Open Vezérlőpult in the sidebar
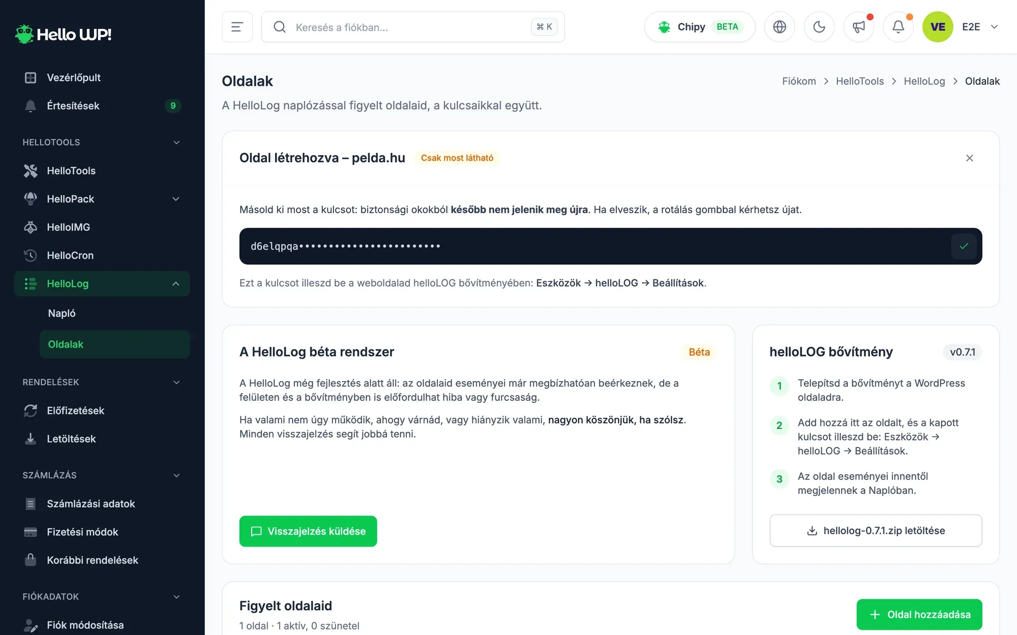1017x635 pixels. 102,77
